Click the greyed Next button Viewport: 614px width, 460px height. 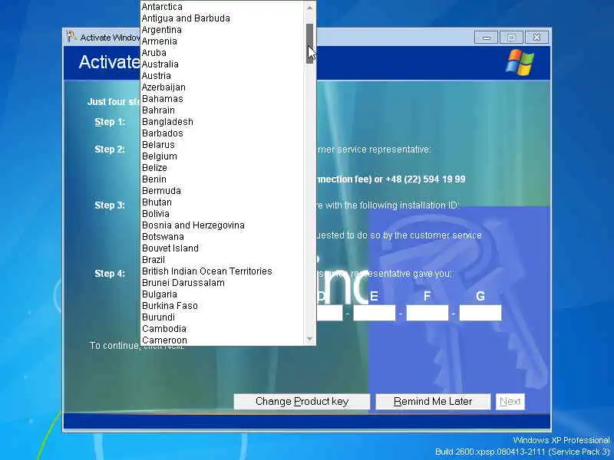click(510, 402)
